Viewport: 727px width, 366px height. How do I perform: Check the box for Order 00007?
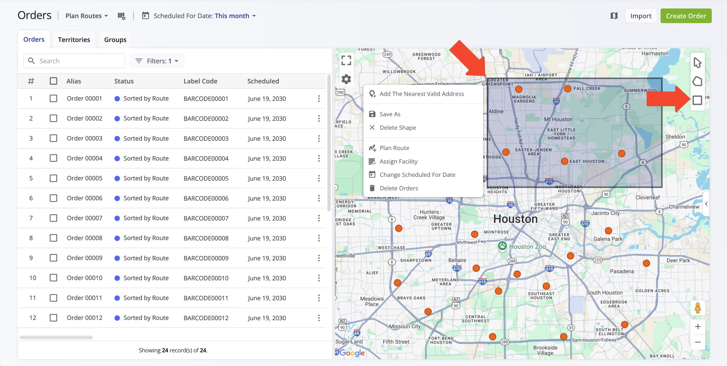click(x=54, y=218)
